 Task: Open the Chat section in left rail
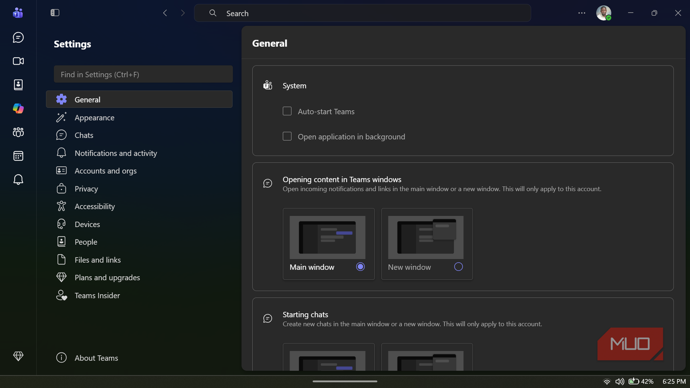click(x=18, y=38)
